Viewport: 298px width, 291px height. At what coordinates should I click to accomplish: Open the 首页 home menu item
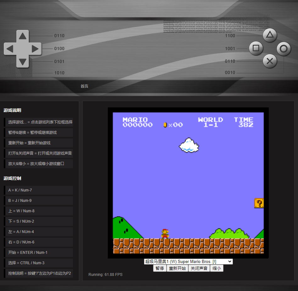(84, 86)
